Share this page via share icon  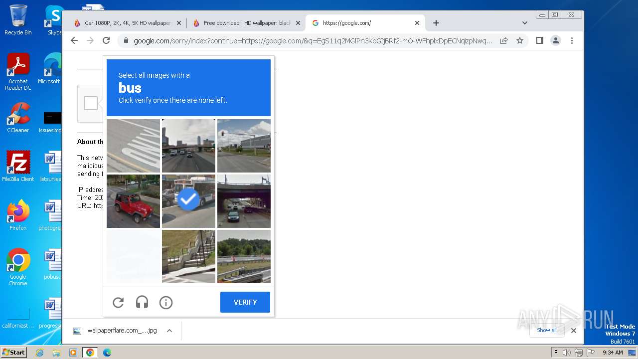point(504,40)
